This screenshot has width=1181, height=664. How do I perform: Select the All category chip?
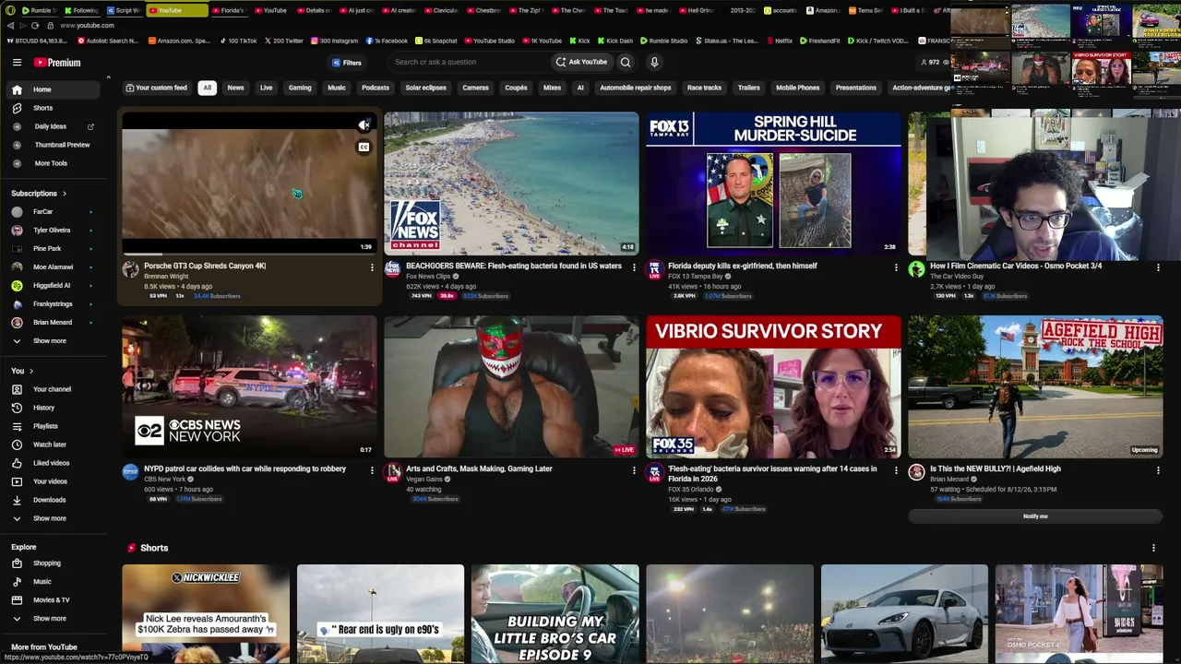(x=207, y=89)
